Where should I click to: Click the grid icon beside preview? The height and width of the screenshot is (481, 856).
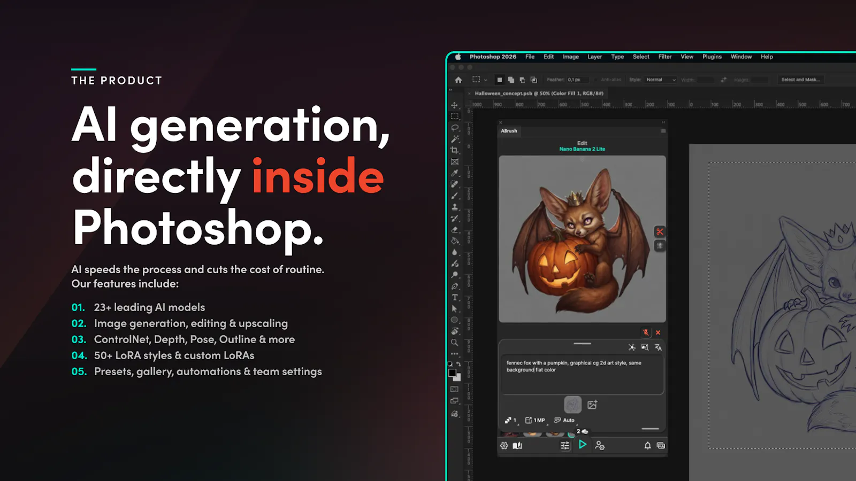pos(660,245)
